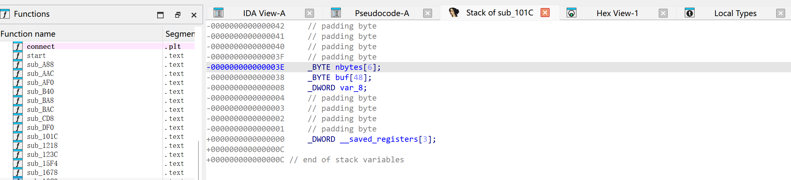This screenshot has height=180, width=791.
Task: Select the buf[48] stack variable line
Action: pos(499,77)
